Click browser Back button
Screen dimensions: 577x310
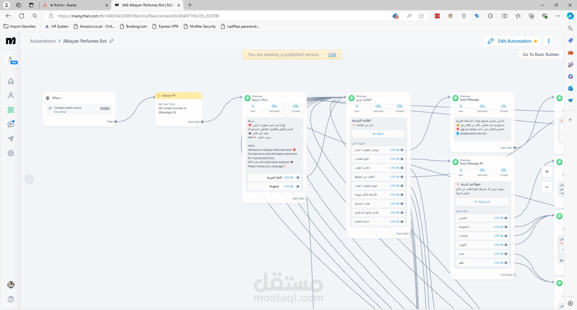pyautogui.click(x=8, y=16)
